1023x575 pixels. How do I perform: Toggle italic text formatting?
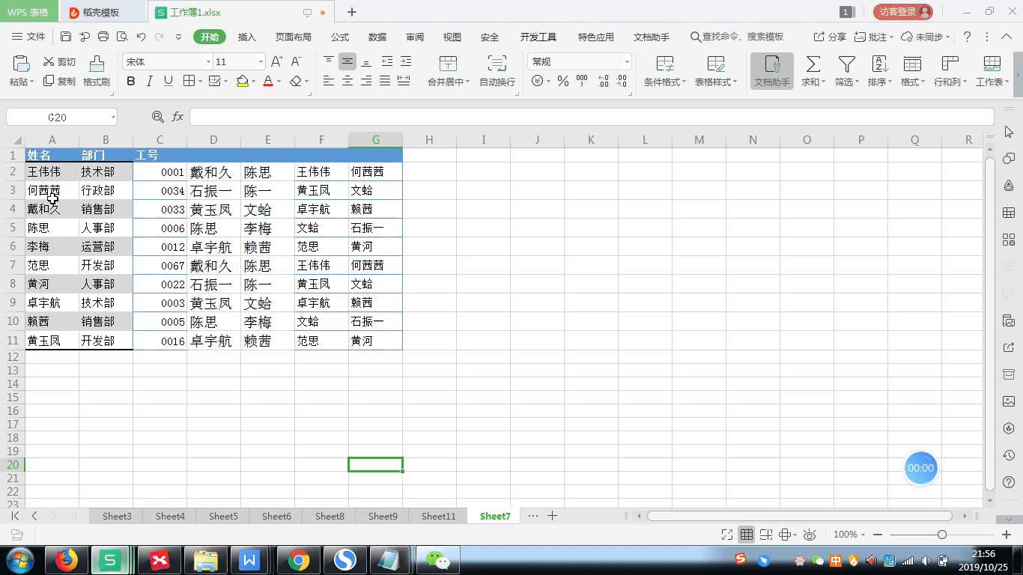tap(150, 82)
